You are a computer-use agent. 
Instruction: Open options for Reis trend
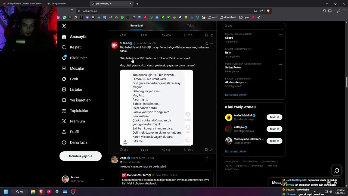tap(280, 50)
